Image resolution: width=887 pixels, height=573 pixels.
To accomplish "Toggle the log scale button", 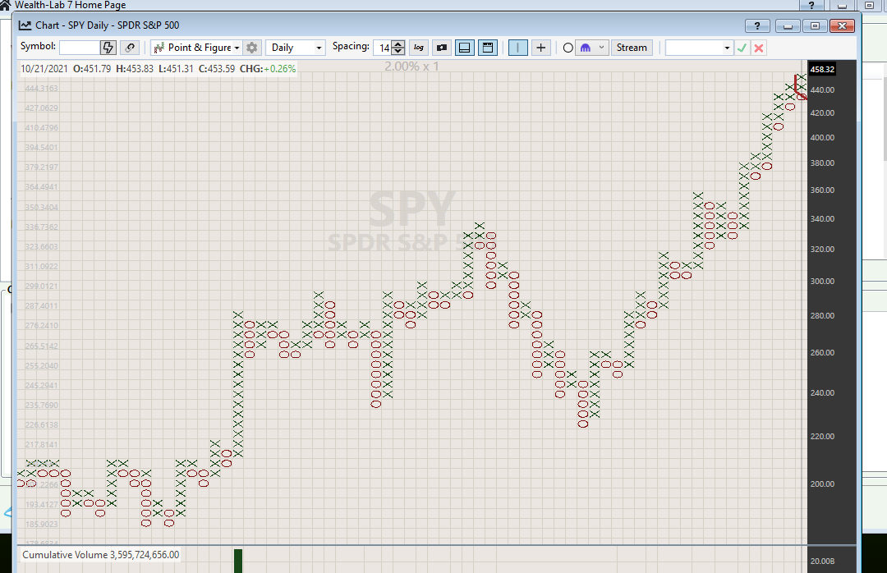I will 419,48.
